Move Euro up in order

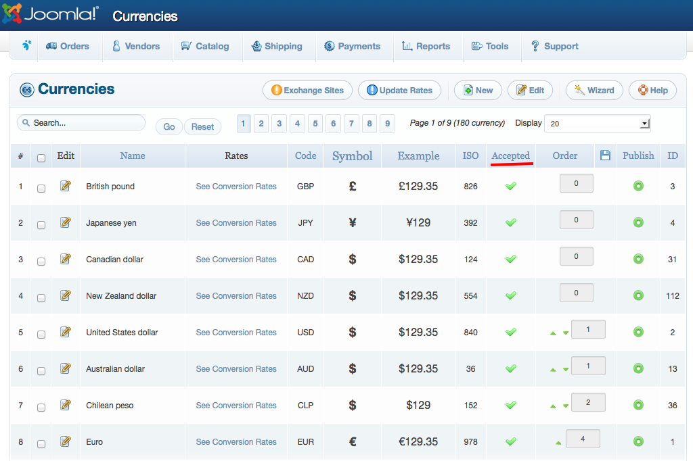[558, 443]
